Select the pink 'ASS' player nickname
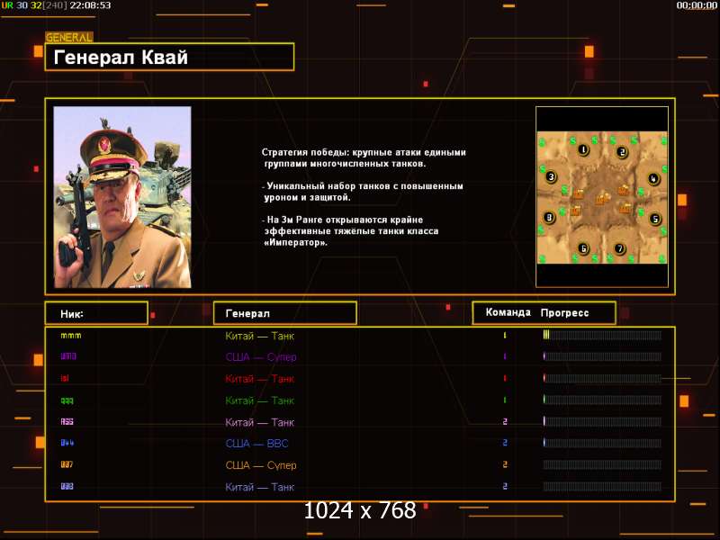Image resolution: width=720 pixels, height=540 pixels. tap(67, 421)
